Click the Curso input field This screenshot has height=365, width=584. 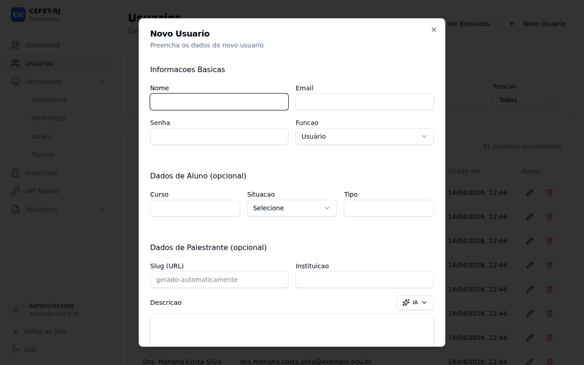195,208
